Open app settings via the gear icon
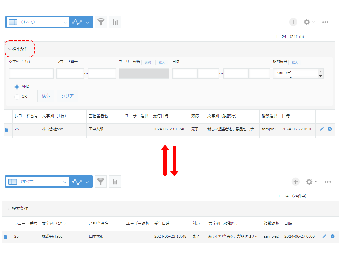This screenshot has height=271, width=339. tap(307, 22)
